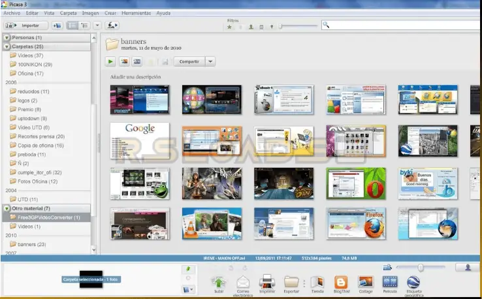The height and width of the screenshot is (299, 482).
Task: Click the green pushpin hold icon
Action: coord(188,269)
